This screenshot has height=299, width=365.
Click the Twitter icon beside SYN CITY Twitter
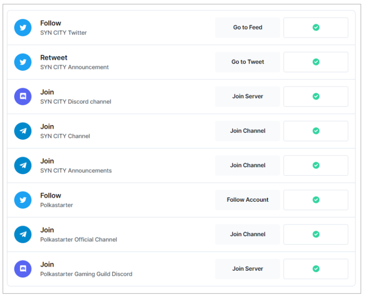pyautogui.click(x=23, y=28)
